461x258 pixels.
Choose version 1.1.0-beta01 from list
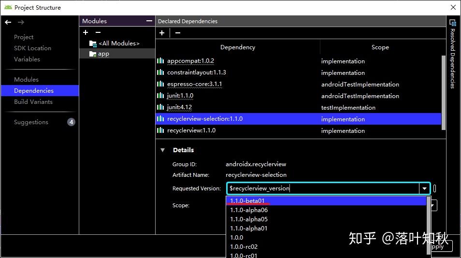click(326, 201)
